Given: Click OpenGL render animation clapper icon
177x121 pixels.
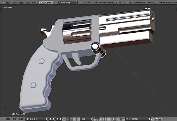Looking at the screenshot, I should (160, 119).
